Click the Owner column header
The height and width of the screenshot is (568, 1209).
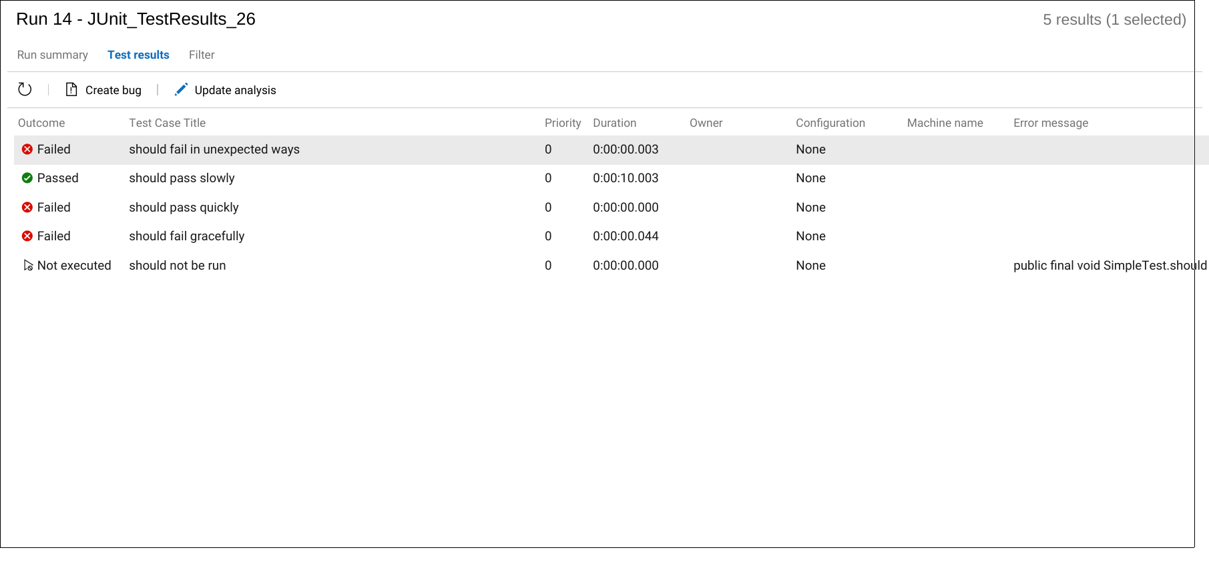(706, 123)
